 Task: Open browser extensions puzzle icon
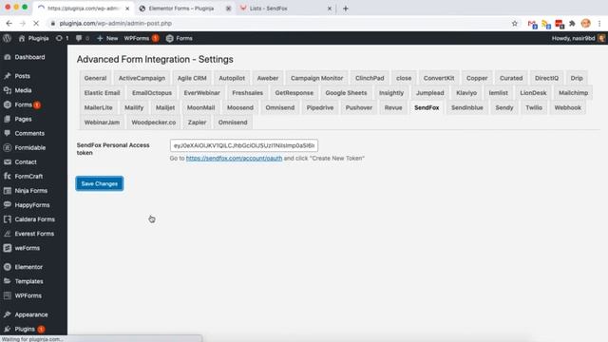pos(572,24)
